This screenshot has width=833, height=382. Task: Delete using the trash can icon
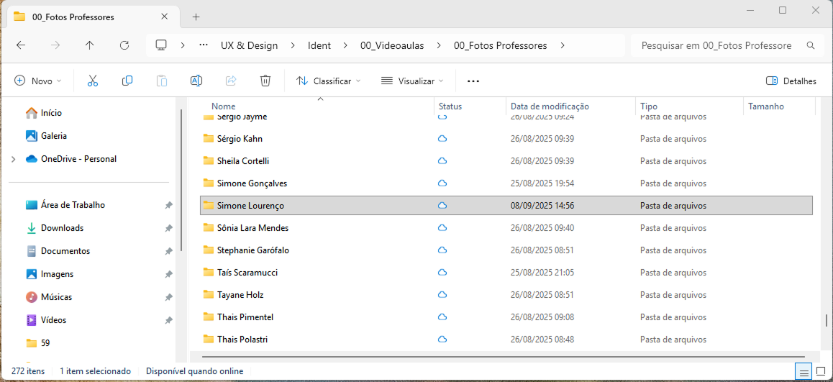click(x=265, y=81)
